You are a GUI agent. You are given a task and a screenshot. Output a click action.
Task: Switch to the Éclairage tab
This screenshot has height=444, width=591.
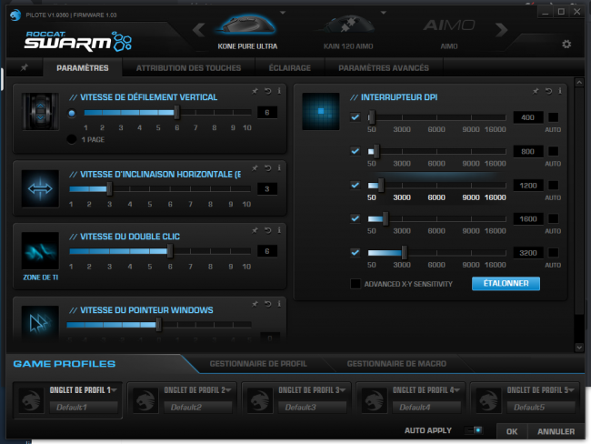pos(290,68)
